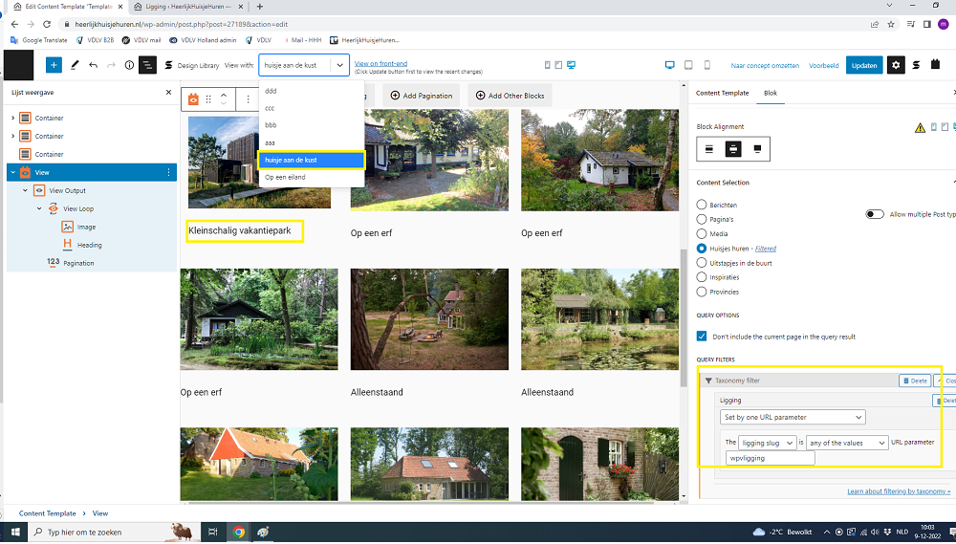Image resolution: width=956 pixels, height=544 pixels.
Task: Toggle the list view icon
Action: [147, 65]
